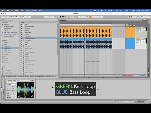The width and height of the screenshot is (151, 113).
Task: Select the SYNTHS collection
Action: pos(6,30)
